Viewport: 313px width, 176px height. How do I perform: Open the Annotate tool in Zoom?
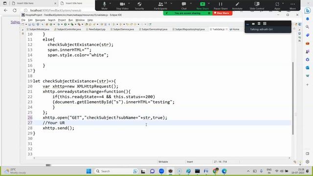coord(237,5)
